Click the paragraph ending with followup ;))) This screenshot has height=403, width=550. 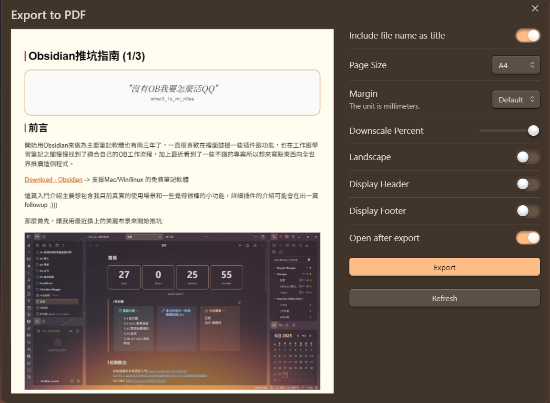pos(172,201)
